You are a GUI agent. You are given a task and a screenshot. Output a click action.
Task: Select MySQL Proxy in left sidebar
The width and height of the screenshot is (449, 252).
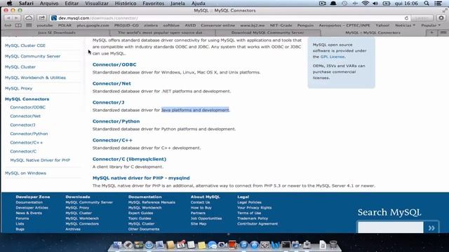point(19,88)
